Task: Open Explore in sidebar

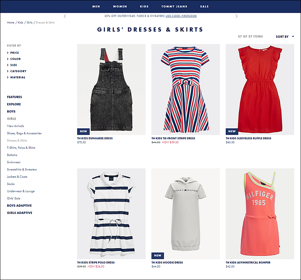Action: coord(14,104)
